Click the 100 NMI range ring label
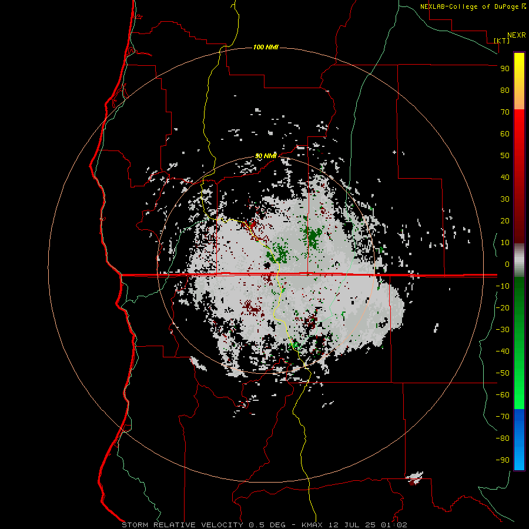Screen dimensions: 529x529 (x=266, y=47)
